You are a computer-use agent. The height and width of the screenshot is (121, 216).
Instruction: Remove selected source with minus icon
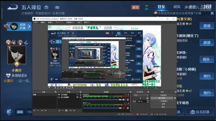(x=63, y=111)
